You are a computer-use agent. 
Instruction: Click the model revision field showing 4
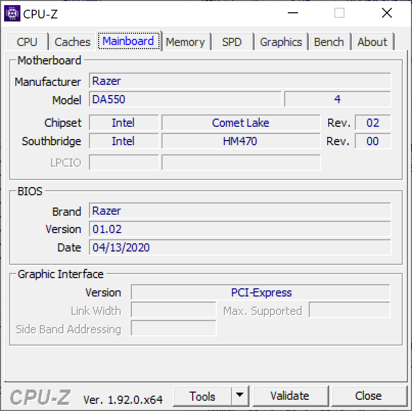[x=338, y=99]
